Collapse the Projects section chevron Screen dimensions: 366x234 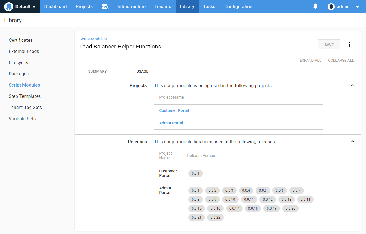[x=353, y=85]
